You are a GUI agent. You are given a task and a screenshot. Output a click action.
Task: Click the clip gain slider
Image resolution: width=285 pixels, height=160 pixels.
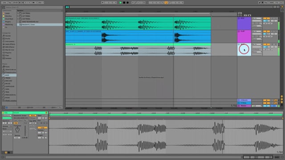(25, 131)
